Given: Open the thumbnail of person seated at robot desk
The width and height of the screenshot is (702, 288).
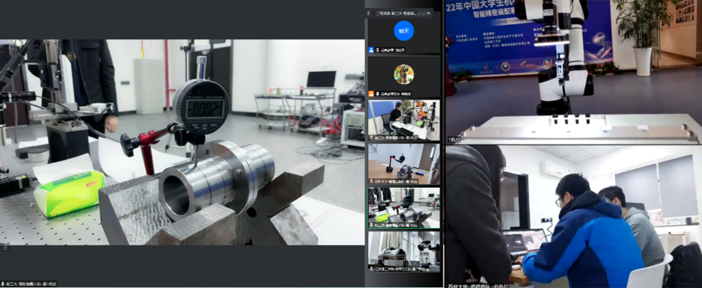Looking at the screenshot, I should point(403,119).
